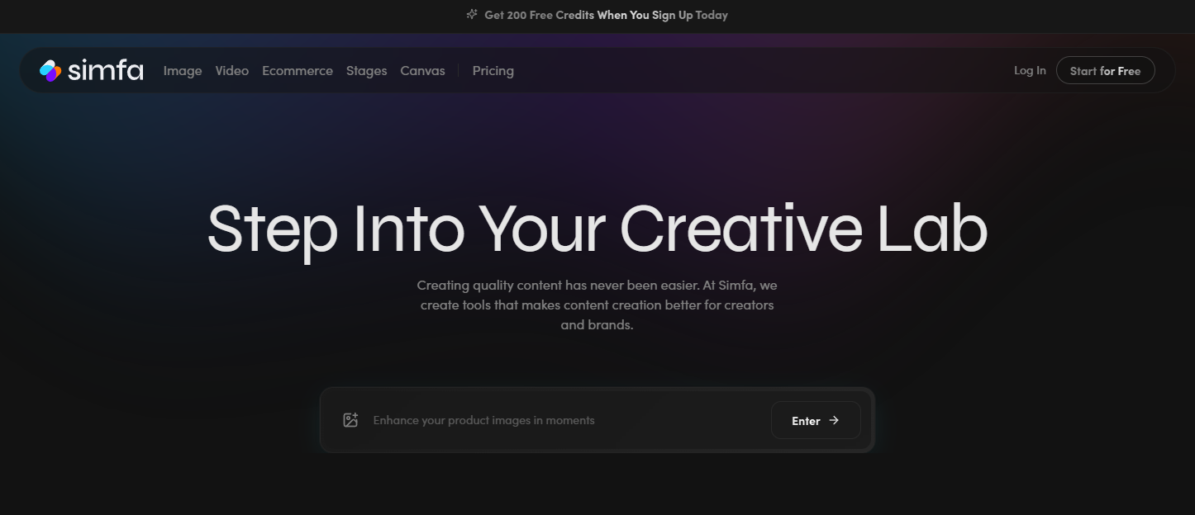The image size is (1195, 515).
Task: Go to Pricing page
Action: coord(493,71)
